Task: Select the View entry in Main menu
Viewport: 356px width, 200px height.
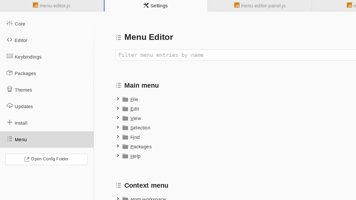Action: click(x=136, y=118)
